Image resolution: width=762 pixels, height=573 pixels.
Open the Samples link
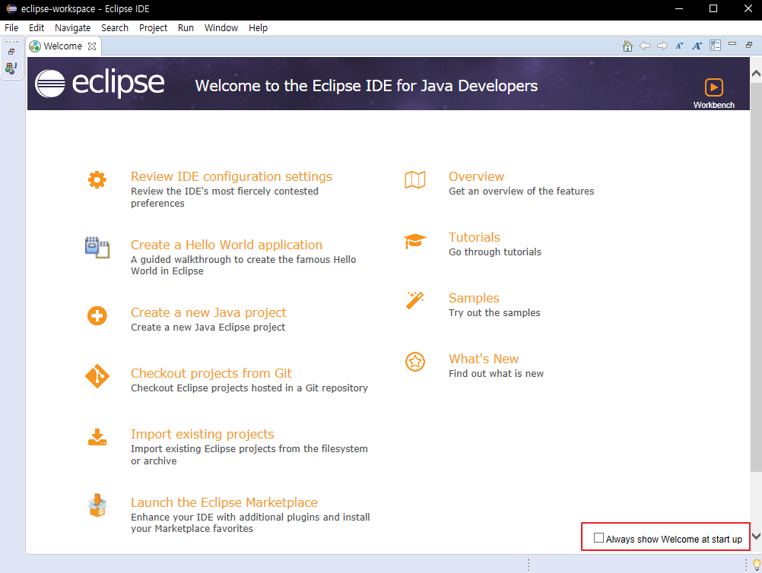pyautogui.click(x=474, y=298)
